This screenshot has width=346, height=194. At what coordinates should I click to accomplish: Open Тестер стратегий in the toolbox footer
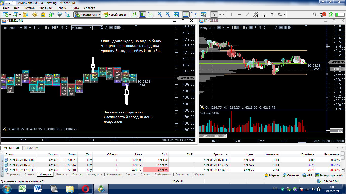pos(329,175)
